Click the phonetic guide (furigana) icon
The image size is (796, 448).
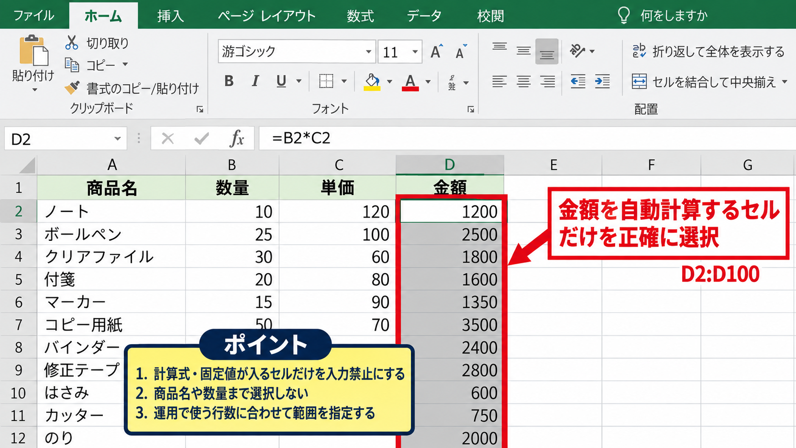click(452, 82)
